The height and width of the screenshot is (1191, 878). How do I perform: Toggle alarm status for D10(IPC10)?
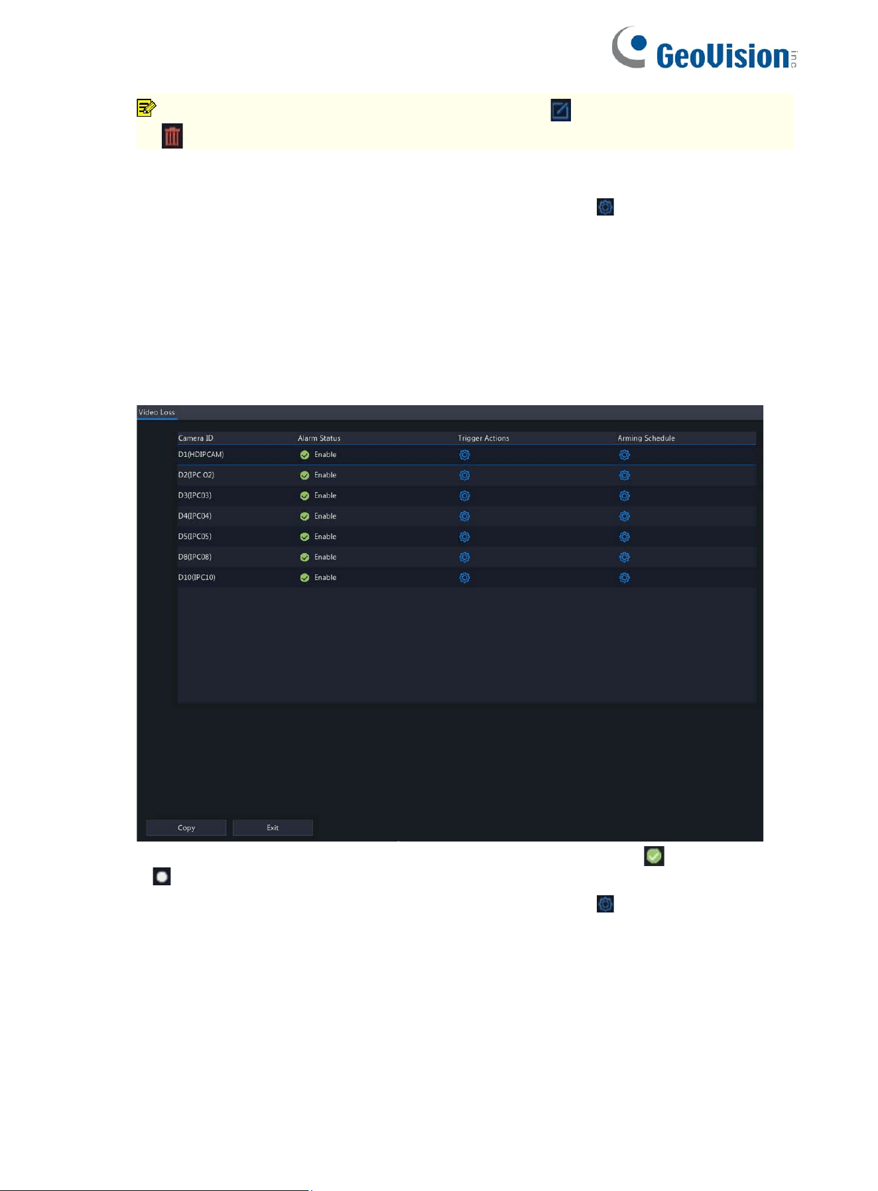click(304, 578)
